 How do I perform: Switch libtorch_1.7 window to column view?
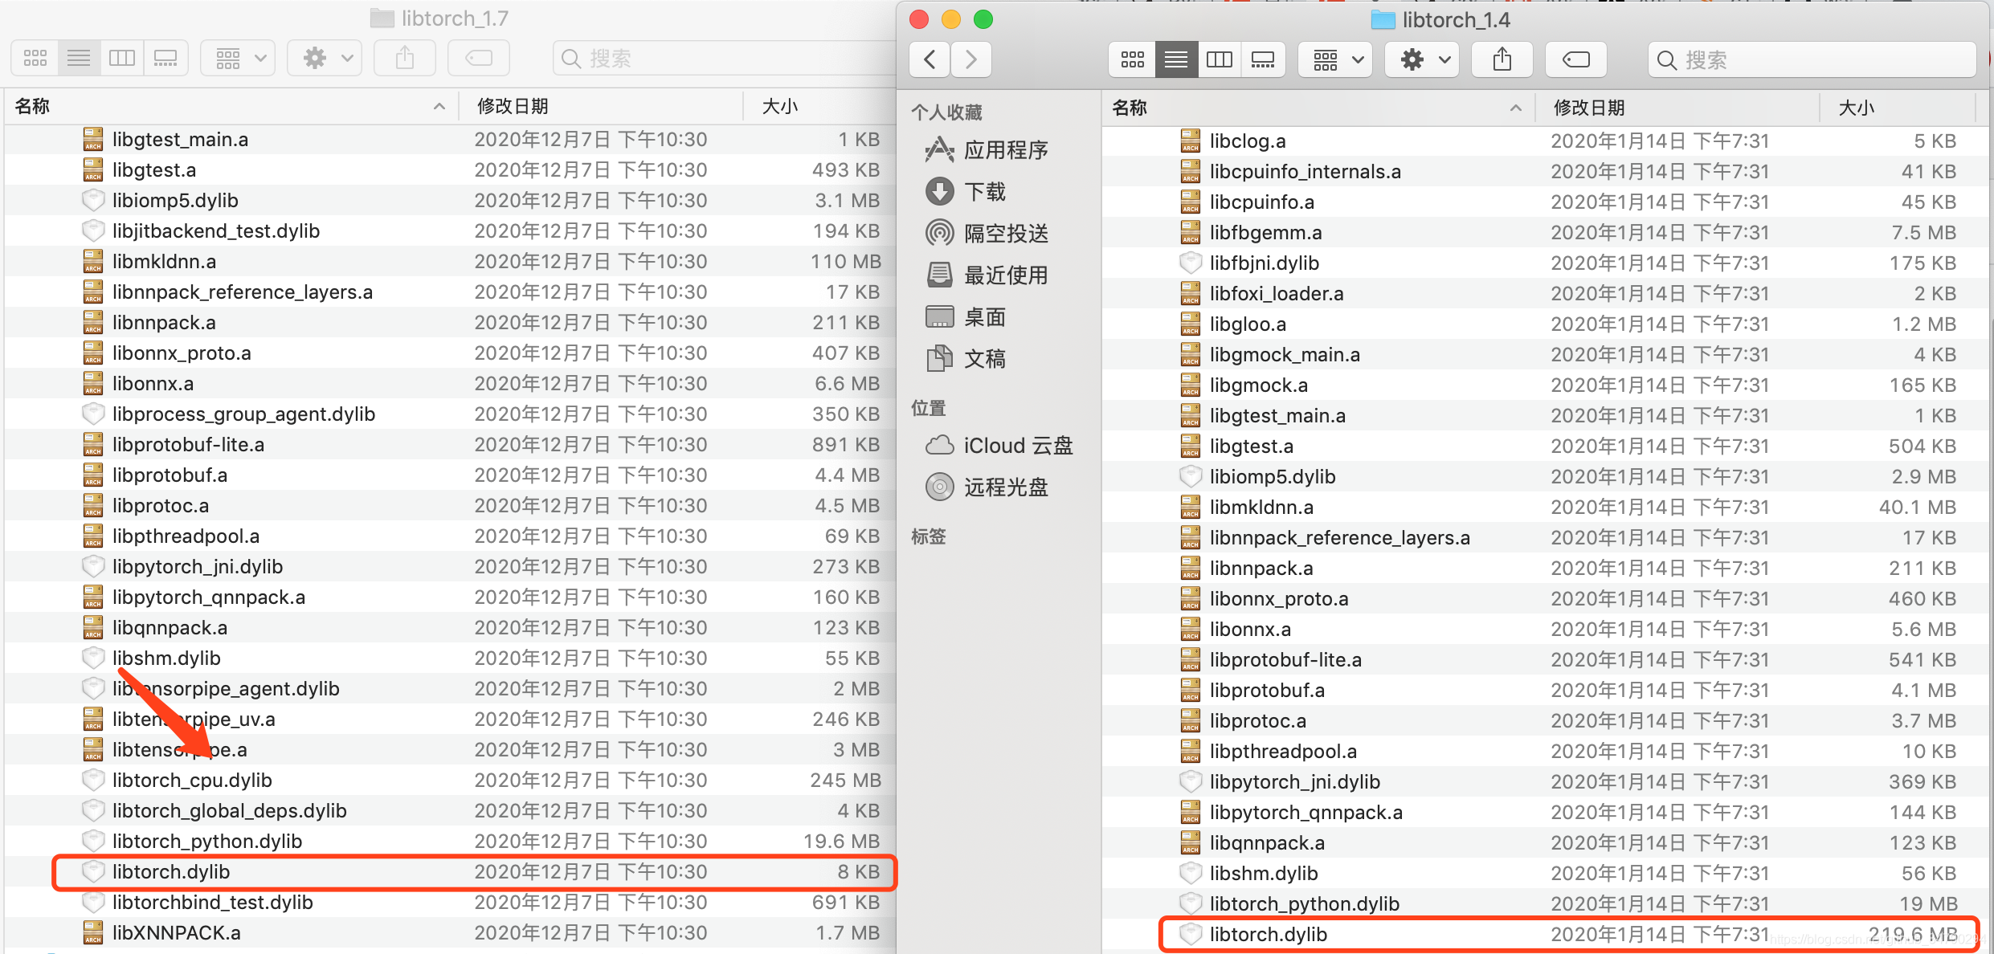122,58
